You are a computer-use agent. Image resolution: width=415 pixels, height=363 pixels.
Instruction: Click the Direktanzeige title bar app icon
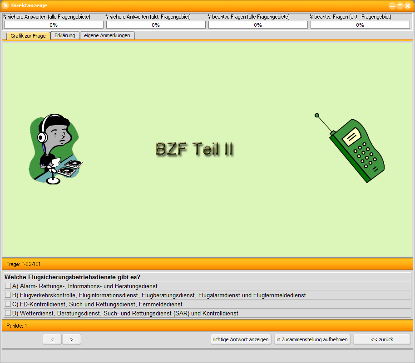[x=5, y=5]
